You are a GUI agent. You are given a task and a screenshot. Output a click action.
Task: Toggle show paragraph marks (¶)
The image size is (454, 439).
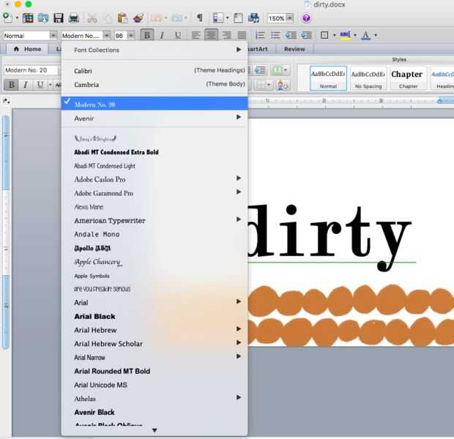[199, 18]
